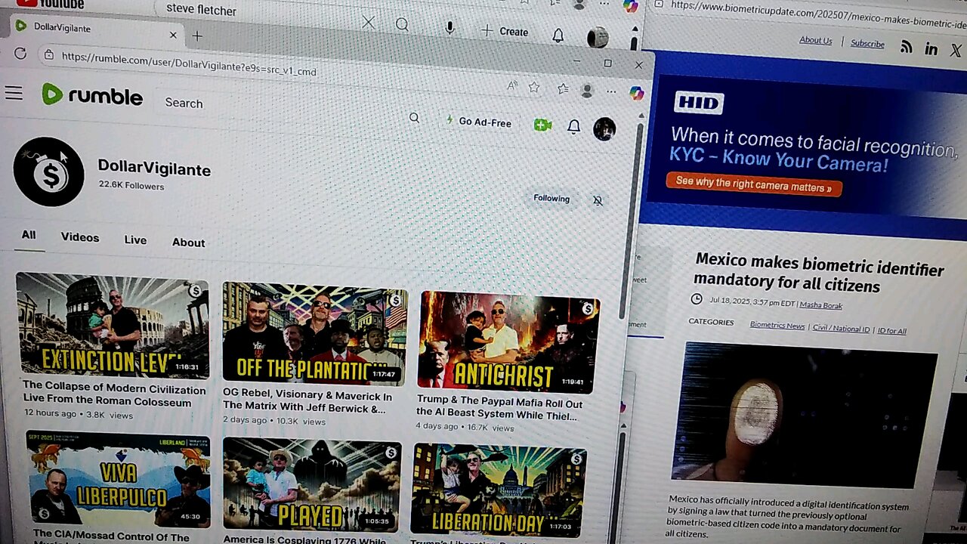The image size is (967, 544).
Task: Open Off The Plantation video thumbnail
Action: coord(315,333)
